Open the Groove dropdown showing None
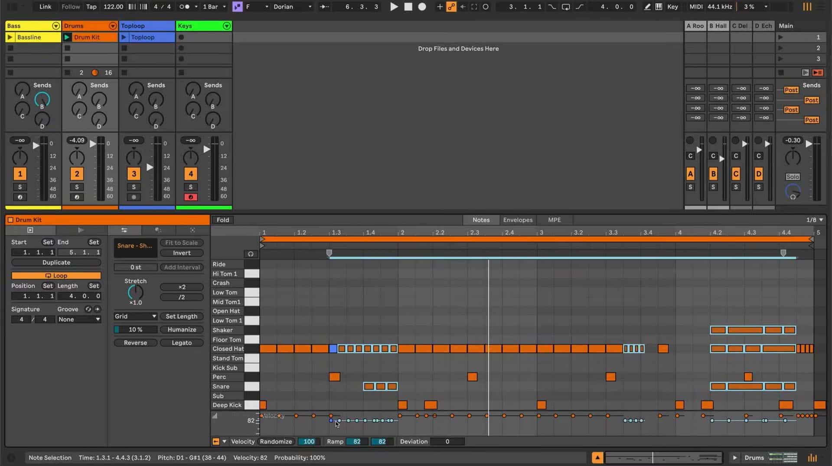The width and height of the screenshot is (832, 466). tap(79, 319)
